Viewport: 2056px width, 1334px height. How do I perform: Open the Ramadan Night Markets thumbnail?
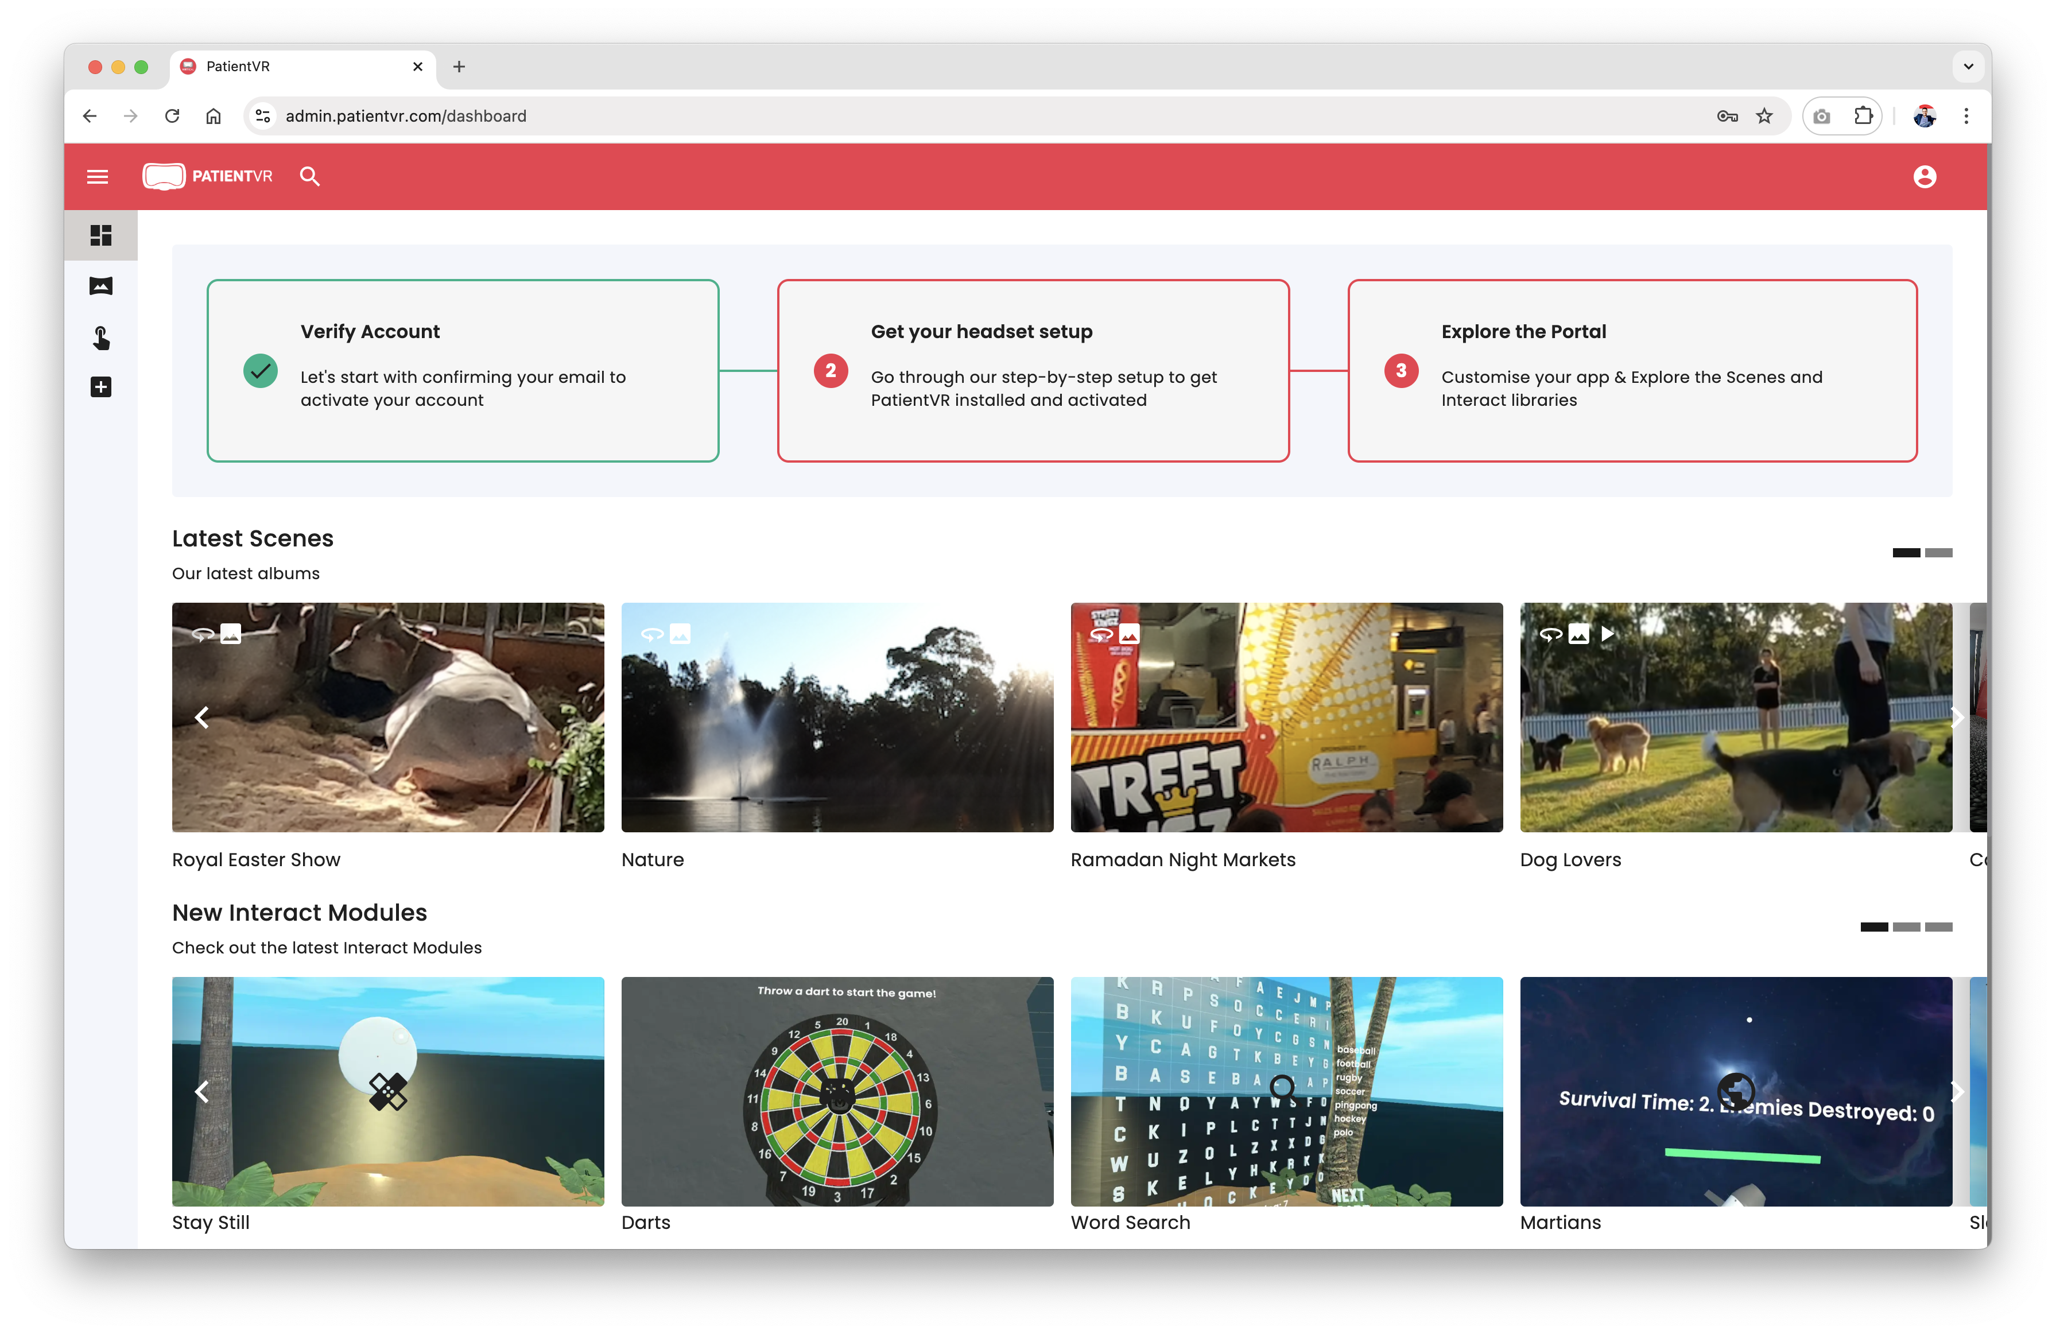1286,717
